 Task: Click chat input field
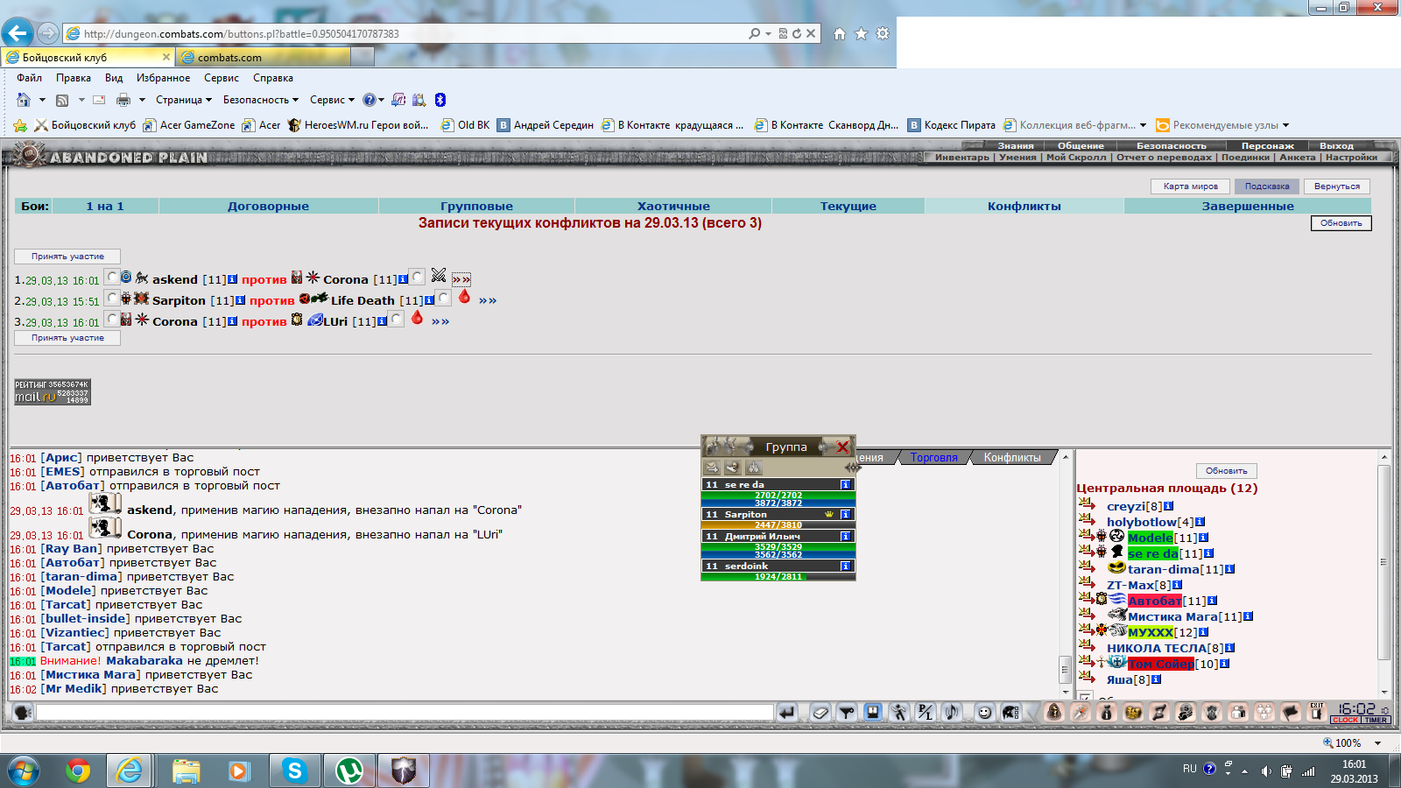[405, 713]
